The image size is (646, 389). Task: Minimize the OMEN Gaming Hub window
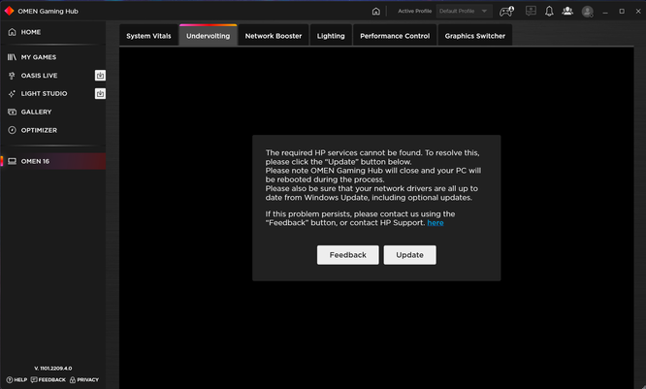(605, 12)
